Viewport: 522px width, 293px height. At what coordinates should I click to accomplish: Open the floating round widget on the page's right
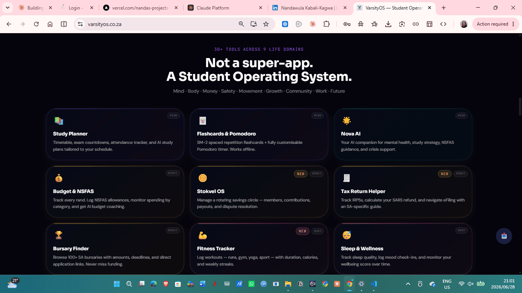(504, 236)
